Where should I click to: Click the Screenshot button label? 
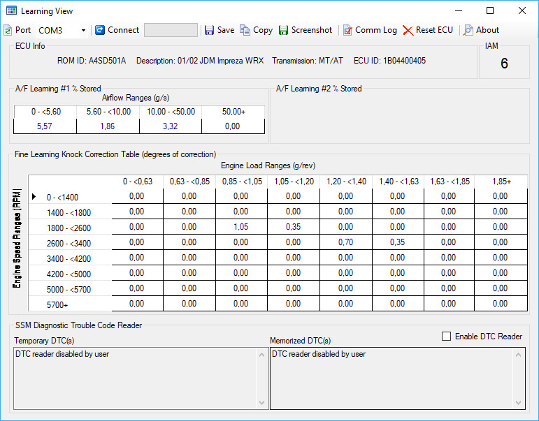tap(311, 30)
